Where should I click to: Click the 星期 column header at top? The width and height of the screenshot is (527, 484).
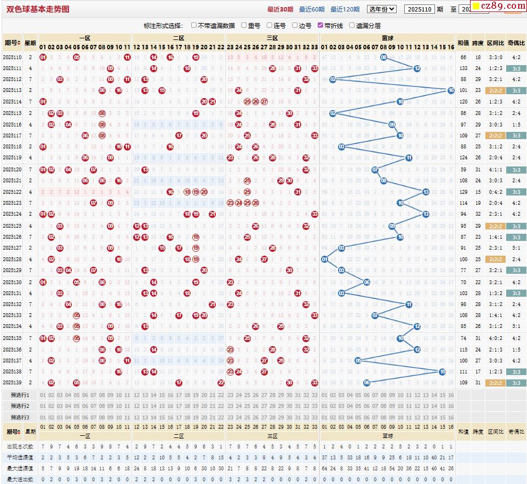point(30,43)
